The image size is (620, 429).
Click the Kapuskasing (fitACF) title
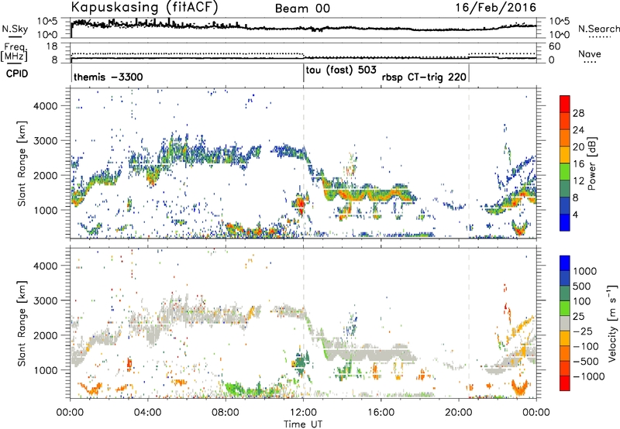(144, 7)
